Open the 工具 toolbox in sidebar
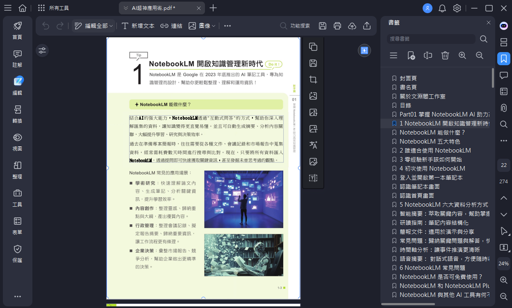 (17, 198)
